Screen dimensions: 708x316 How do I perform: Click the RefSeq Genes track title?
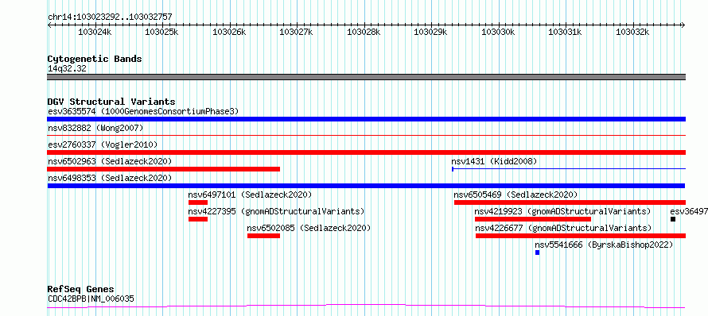pos(81,290)
